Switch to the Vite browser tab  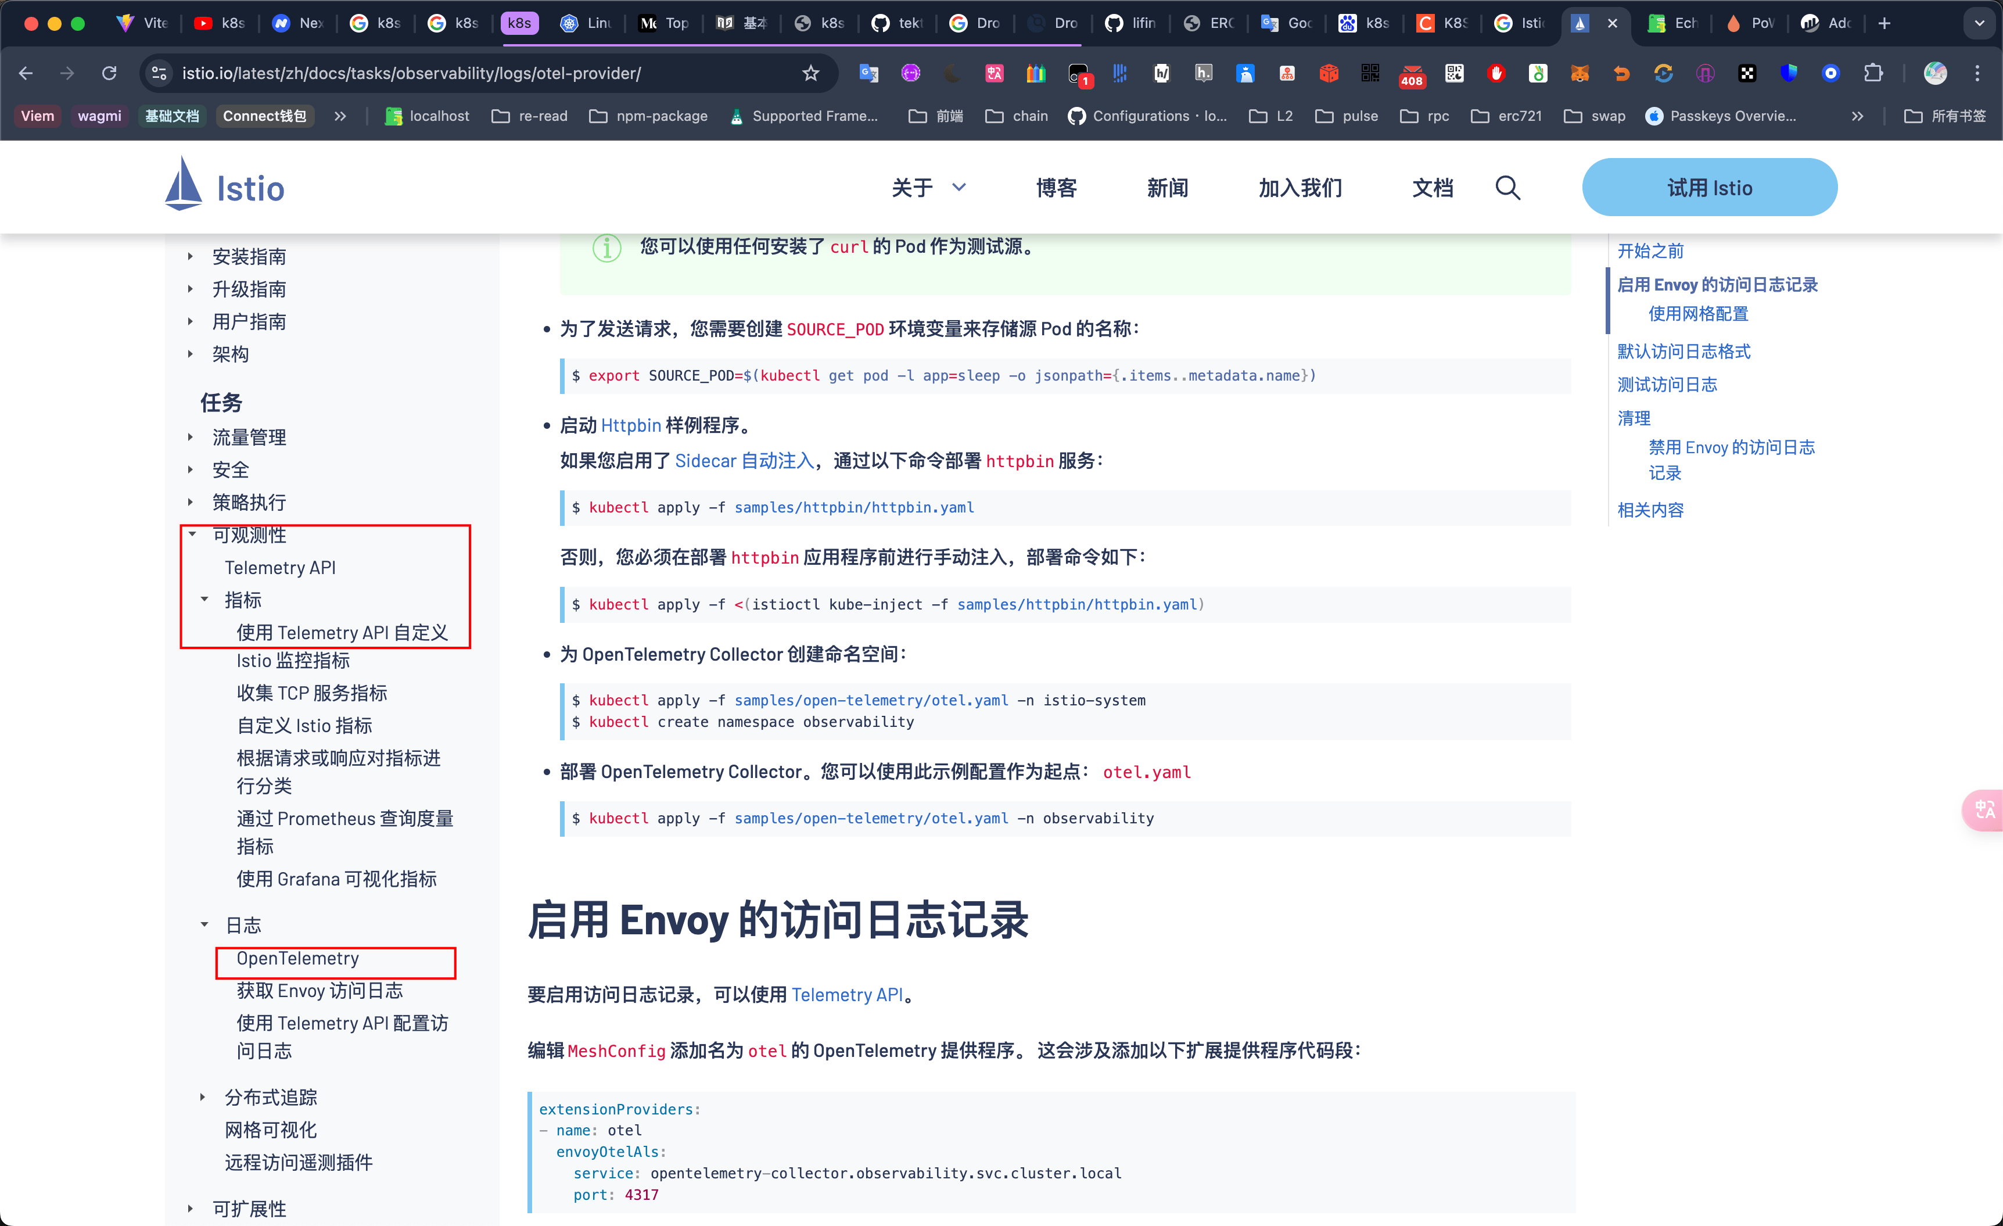(142, 24)
